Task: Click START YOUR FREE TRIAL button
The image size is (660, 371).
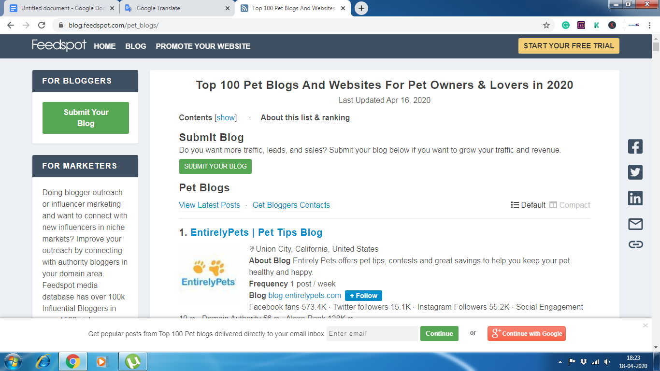Action: (569, 46)
